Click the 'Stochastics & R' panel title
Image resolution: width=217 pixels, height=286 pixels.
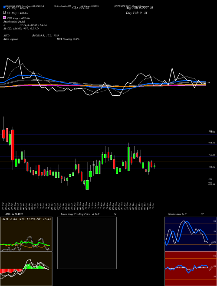pyautogui.click(x=177, y=214)
